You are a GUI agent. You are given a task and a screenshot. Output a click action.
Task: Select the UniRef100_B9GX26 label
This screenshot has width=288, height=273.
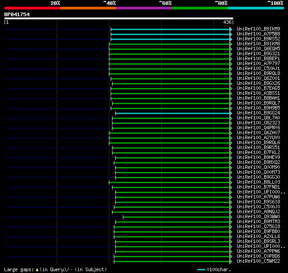[x=258, y=84]
